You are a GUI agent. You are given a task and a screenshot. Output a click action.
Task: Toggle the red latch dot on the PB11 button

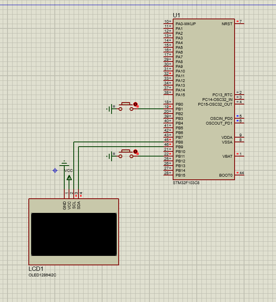point(135,151)
